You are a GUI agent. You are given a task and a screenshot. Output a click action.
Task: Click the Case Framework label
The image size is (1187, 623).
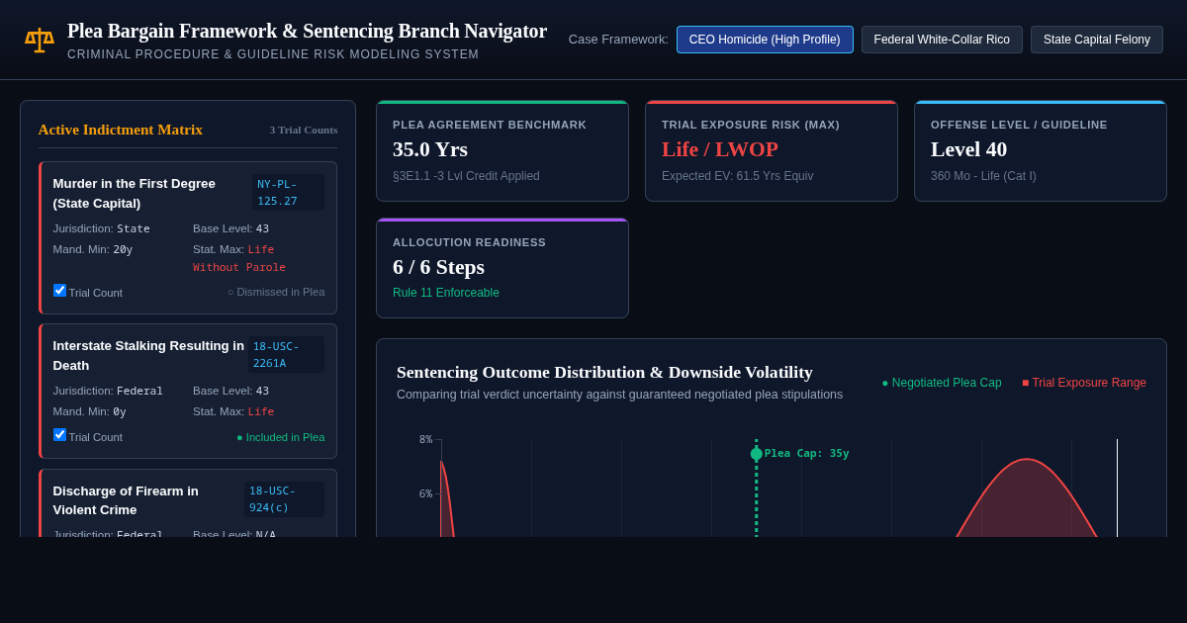[618, 40]
